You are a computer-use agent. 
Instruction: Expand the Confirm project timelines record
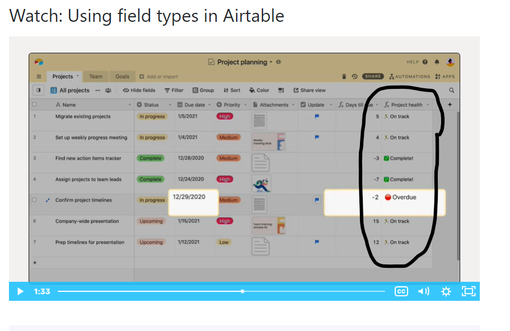(x=48, y=200)
